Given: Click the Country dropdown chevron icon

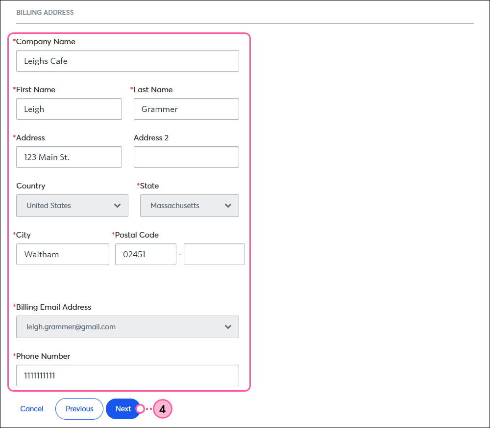Looking at the screenshot, I should pos(117,206).
